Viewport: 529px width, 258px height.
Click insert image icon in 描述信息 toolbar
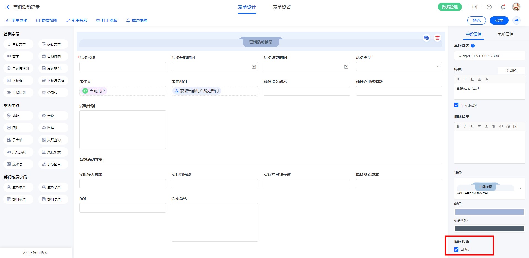pyautogui.click(x=515, y=127)
